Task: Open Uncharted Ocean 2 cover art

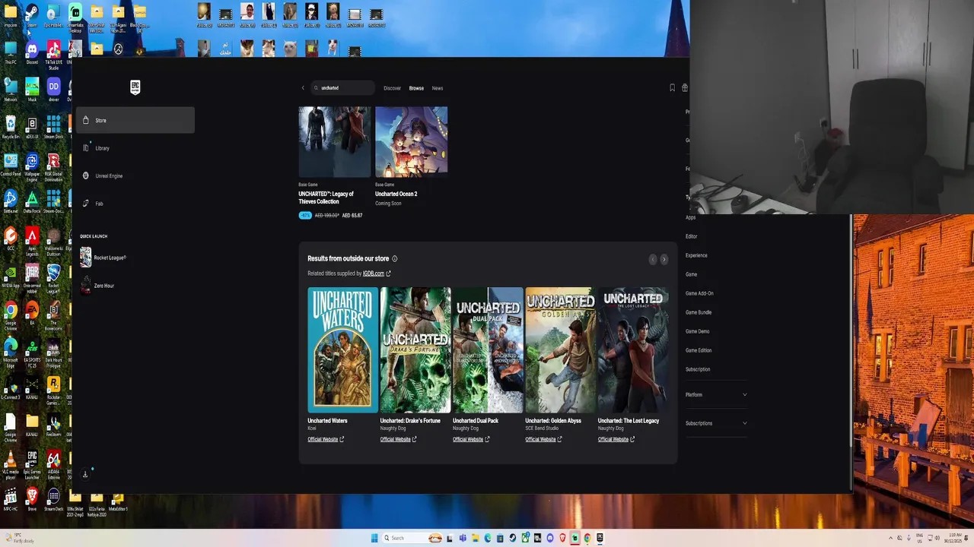Action: 411,142
